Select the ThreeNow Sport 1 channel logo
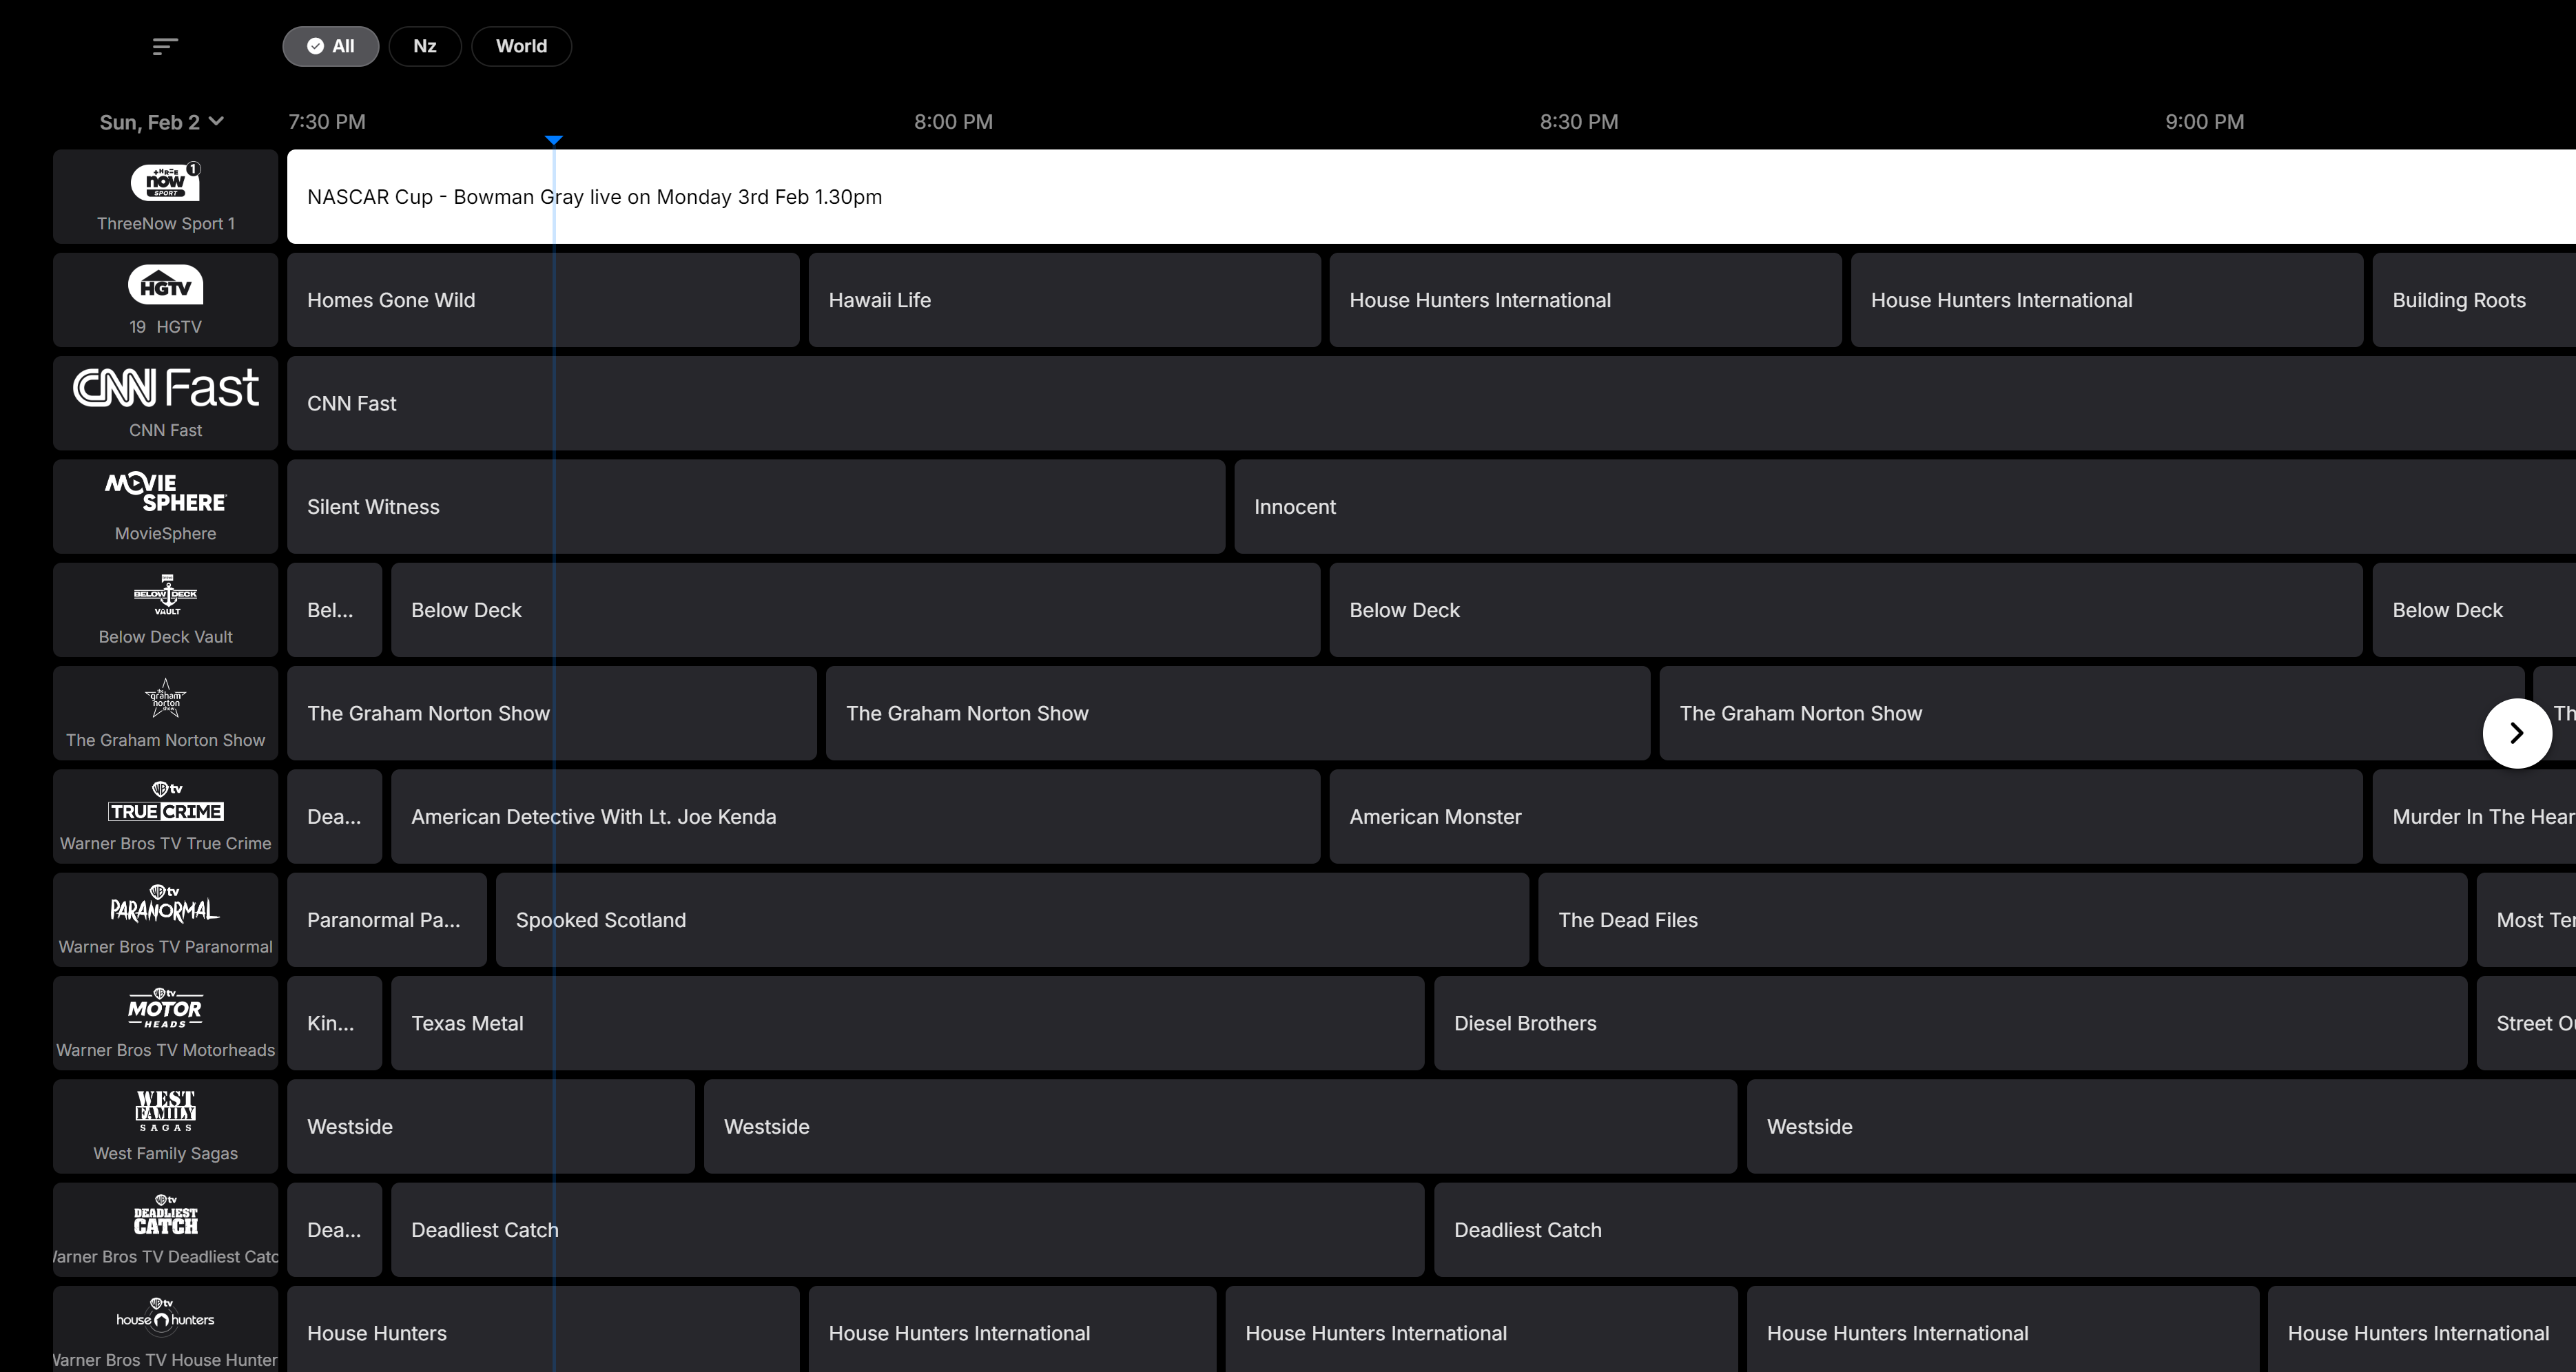This screenshot has height=1372, width=2576. coord(166,182)
